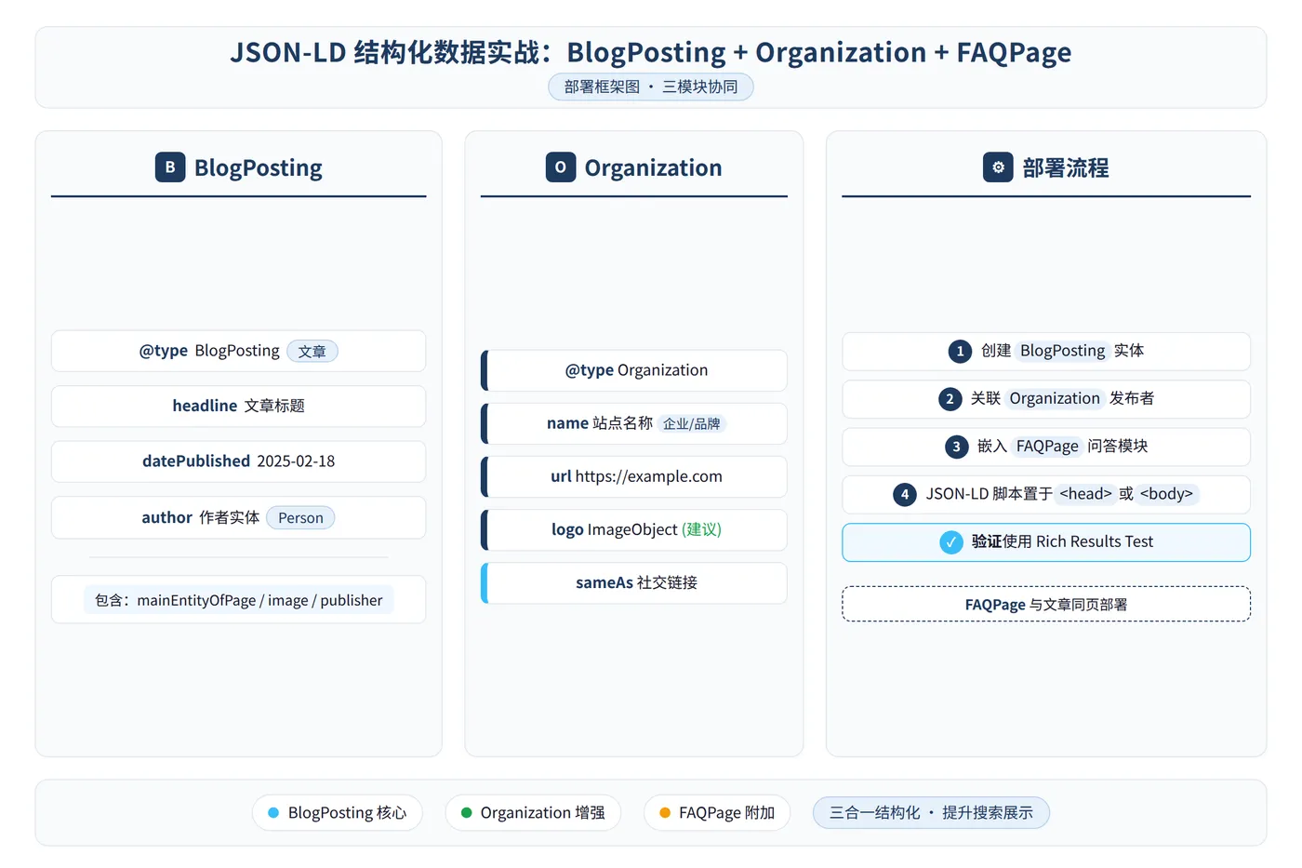Click the mainEntityOfPage / image / publisher box
Screen dimensions: 1302x868
tap(238, 600)
